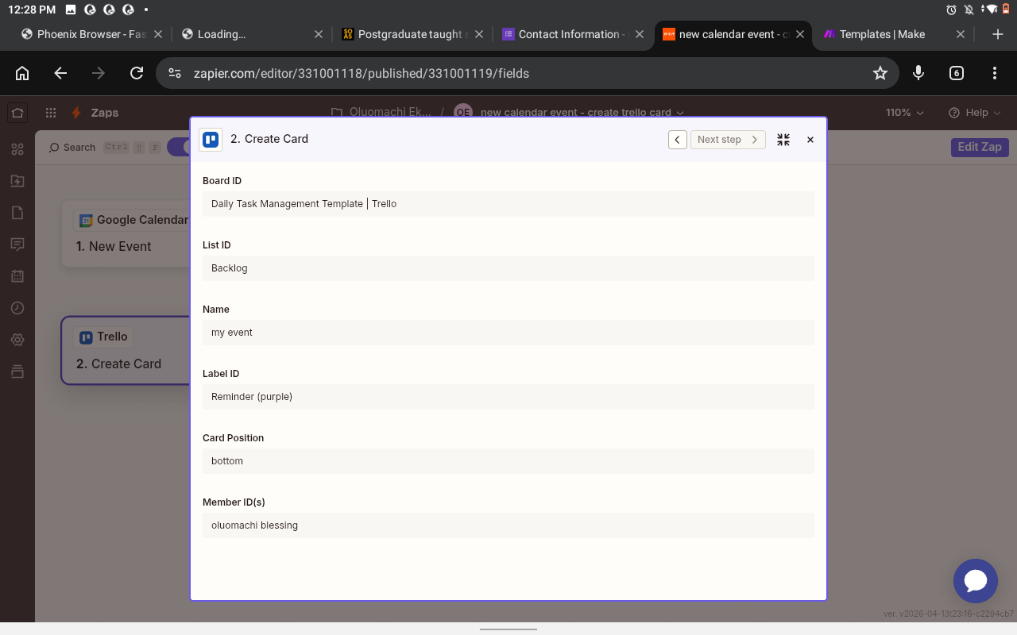Expand the Zap title chevron in the breadcrumb
The width and height of the screenshot is (1017, 635).
pyautogui.click(x=680, y=113)
